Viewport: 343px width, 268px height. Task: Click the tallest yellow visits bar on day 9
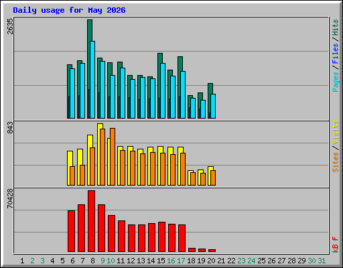tap(99, 154)
